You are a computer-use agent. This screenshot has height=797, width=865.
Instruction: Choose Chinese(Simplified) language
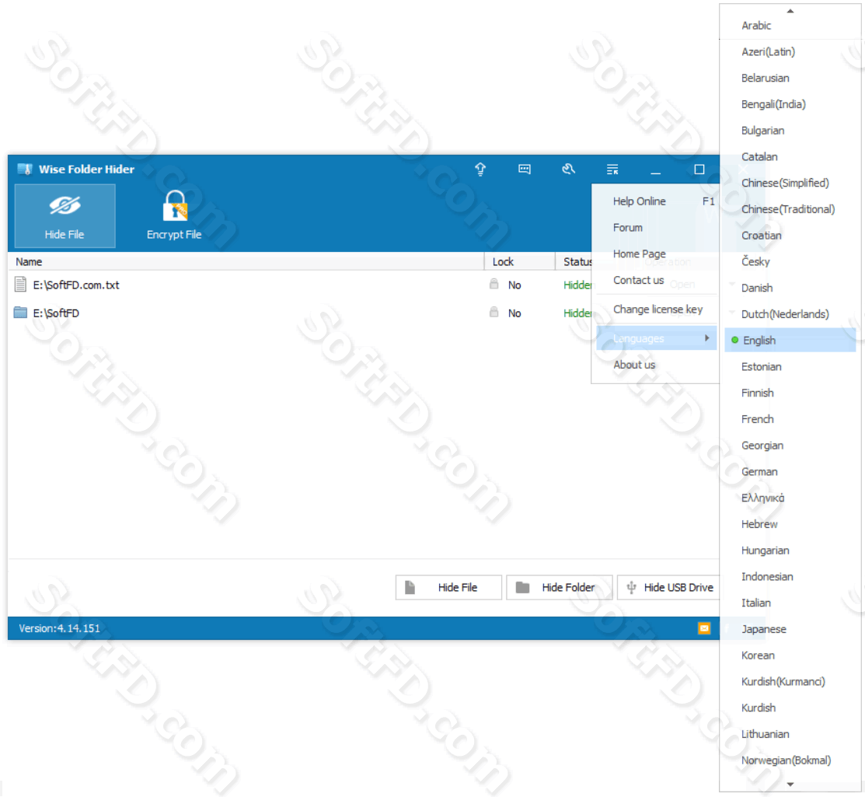[x=790, y=183]
